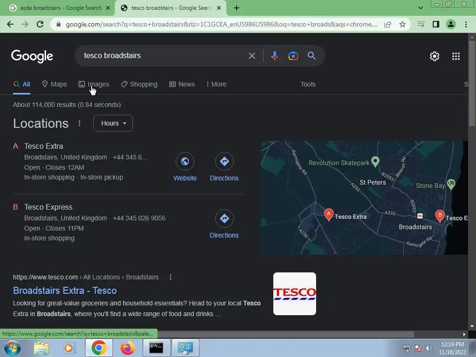
Task: Toggle the Chrome side panel
Action: (x=436, y=24)
